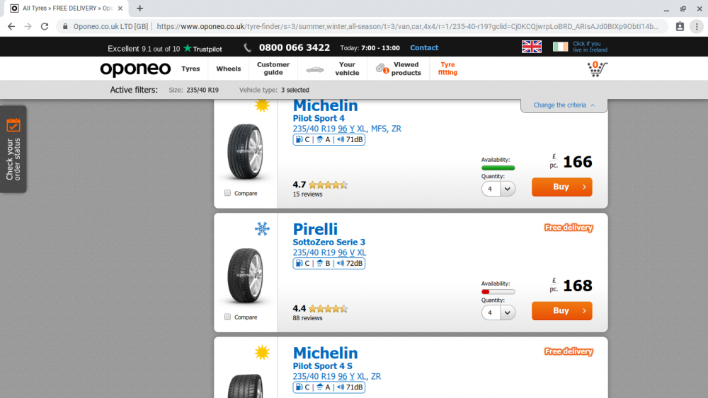
Task: Reload the Oponeo page
Action: click(x=44, y=27)
